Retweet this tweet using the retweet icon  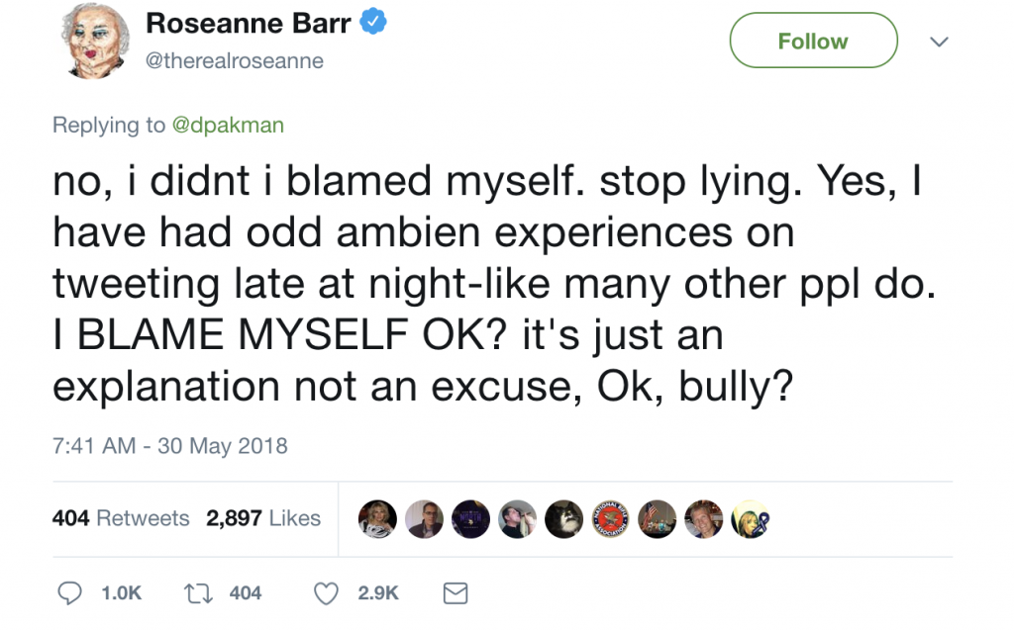197,592
